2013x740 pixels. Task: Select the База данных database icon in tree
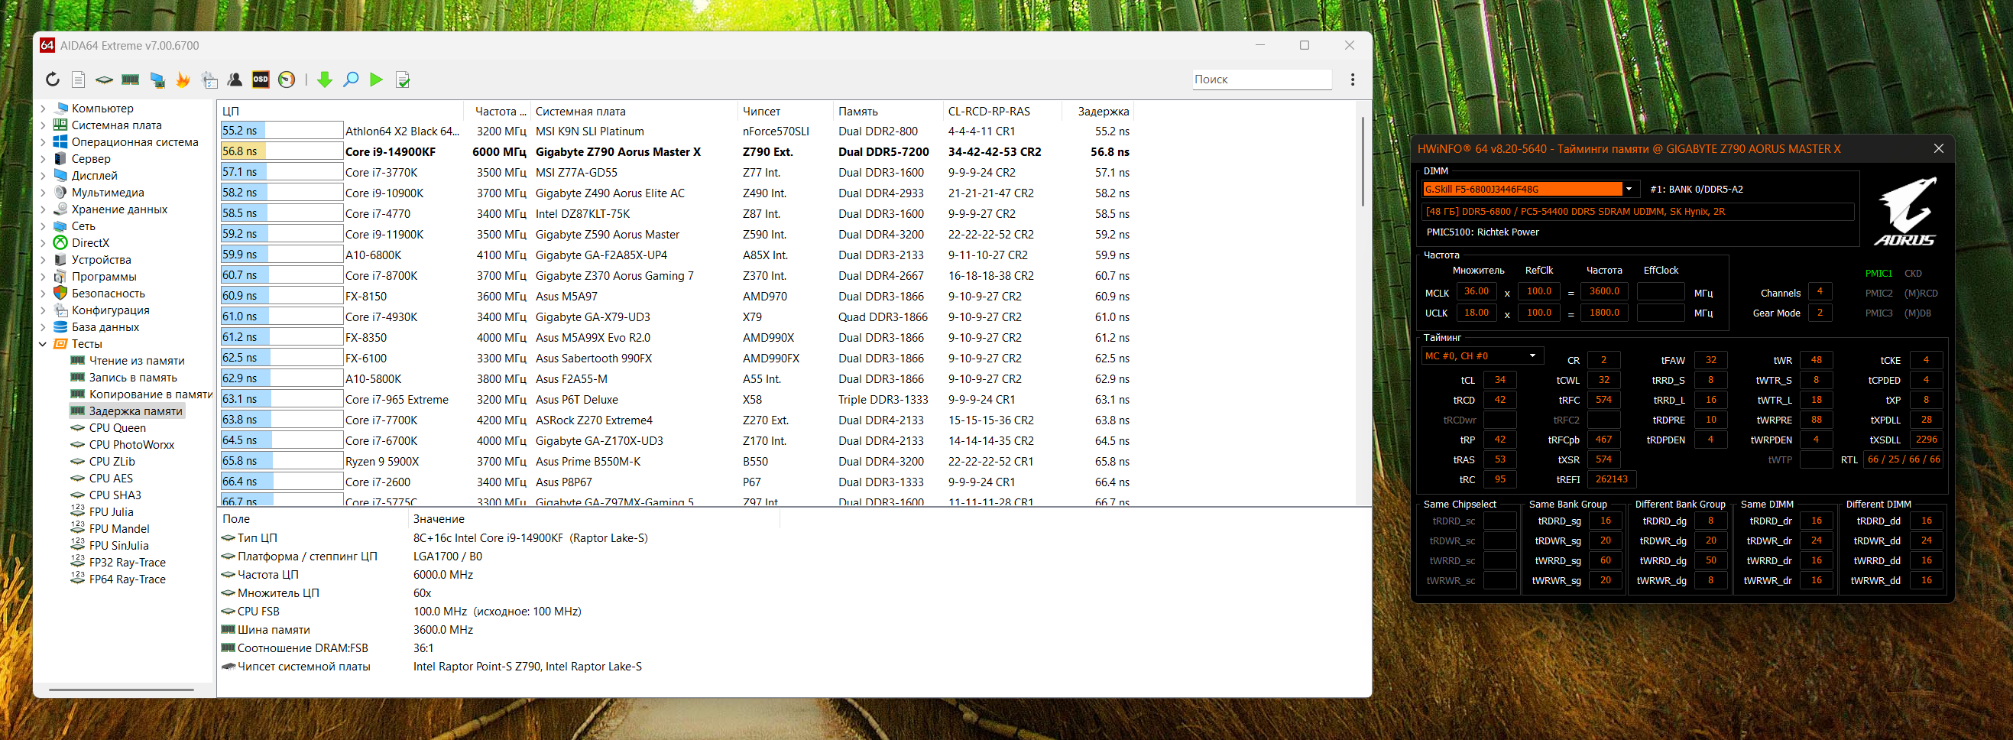tap(60, 326)
